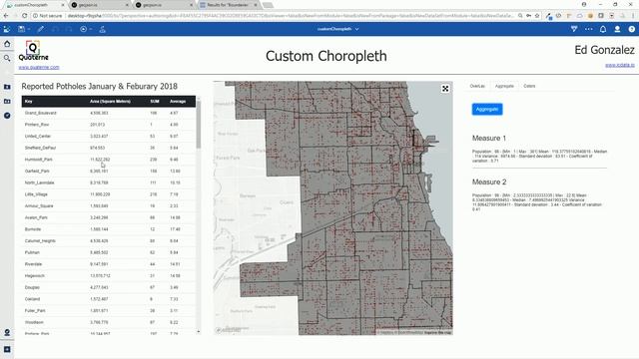Click the filter funnel icon in toolbar
The width and height of the screenshot is (639, 359).
click(574, 29)
